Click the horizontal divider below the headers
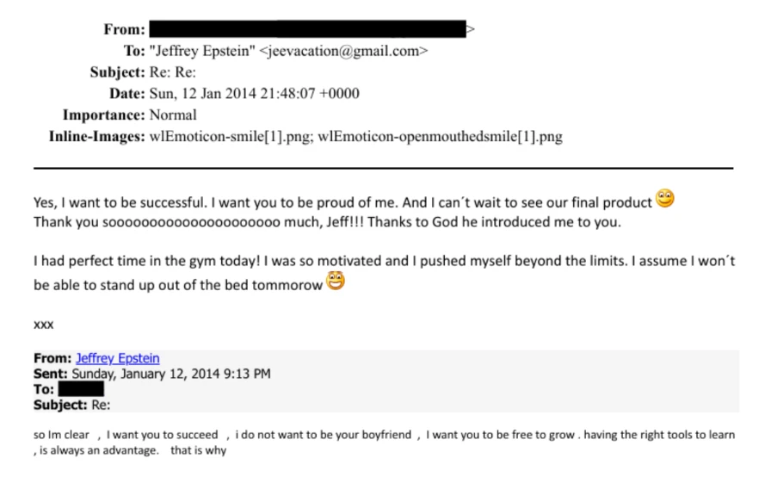771x483 pixels. pyautogui.click(x=383, y=168)
